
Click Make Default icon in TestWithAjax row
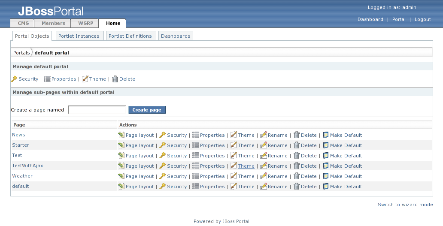325,166
